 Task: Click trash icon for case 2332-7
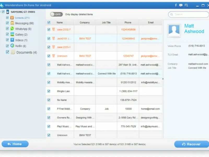(x=54, y=29)
